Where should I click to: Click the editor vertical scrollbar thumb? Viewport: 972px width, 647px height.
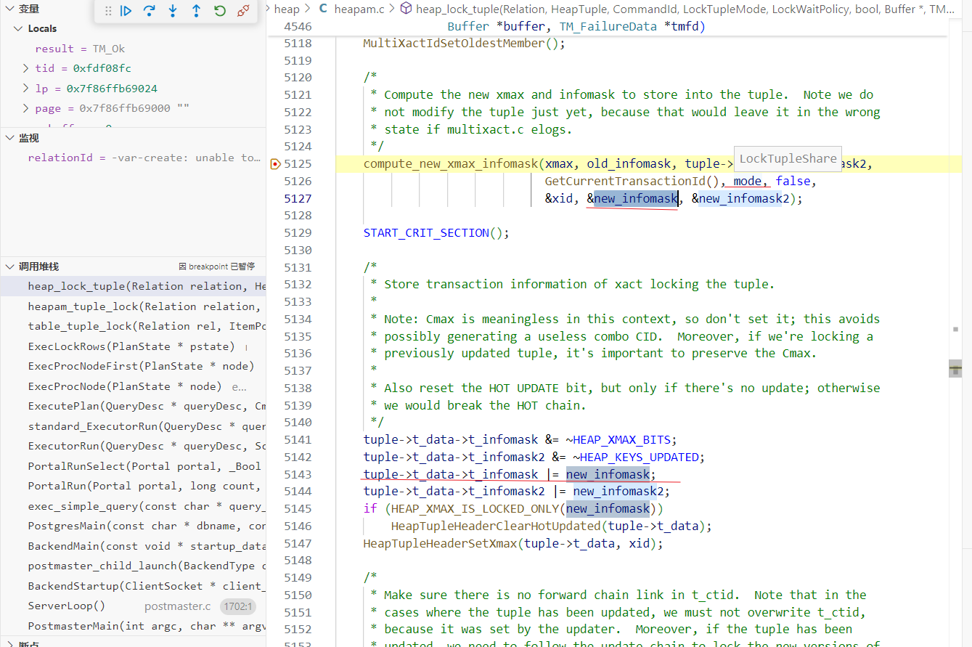pyautogui.click(x=955, y=369)
